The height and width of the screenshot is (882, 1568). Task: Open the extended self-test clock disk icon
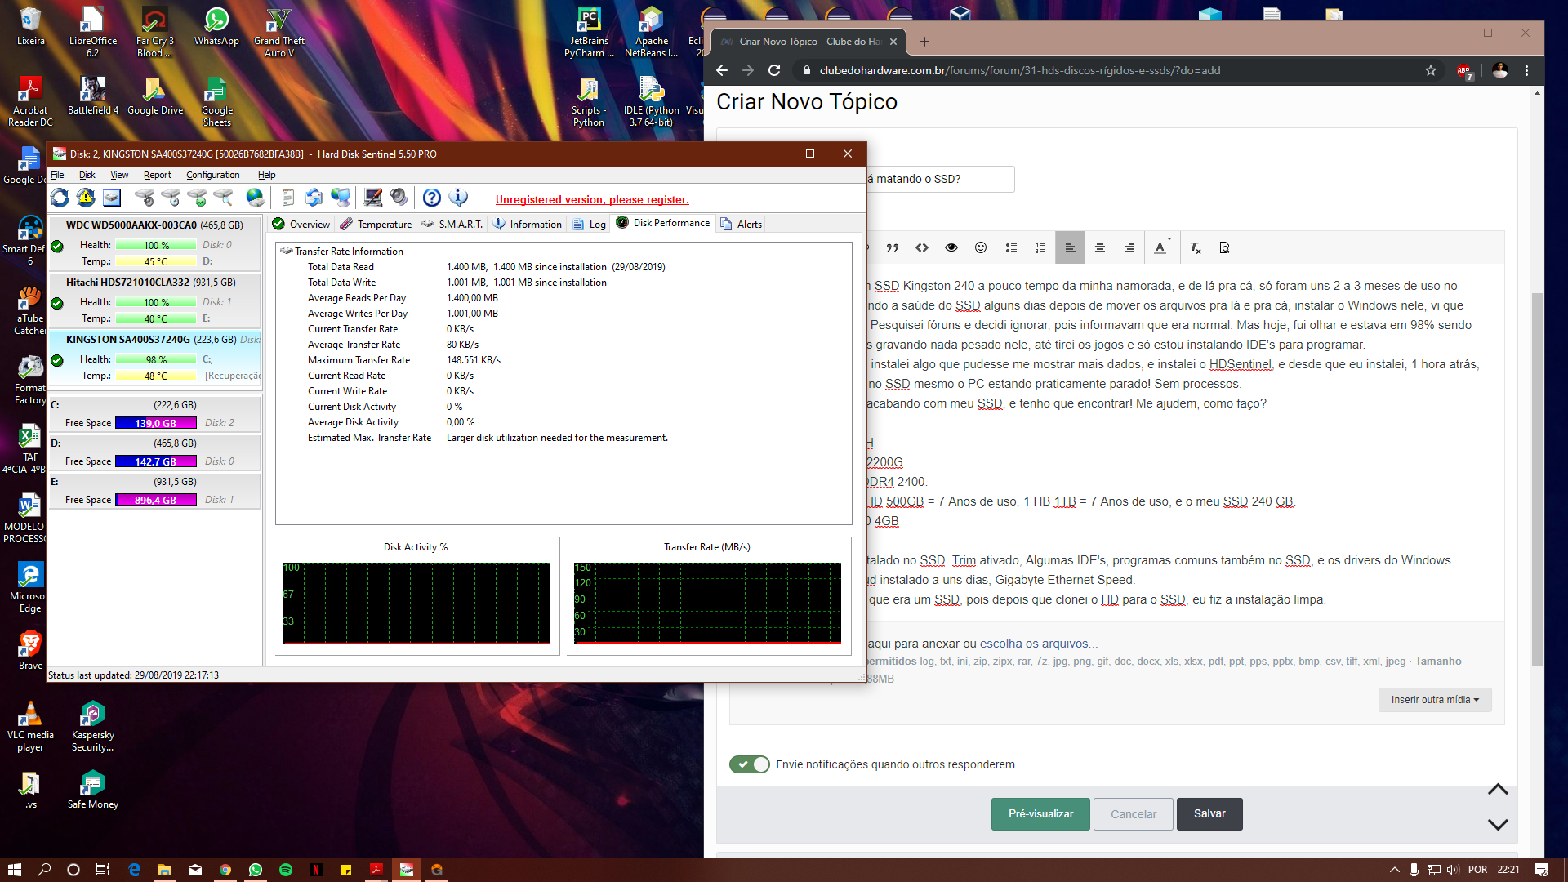click(x=171, y=198)
